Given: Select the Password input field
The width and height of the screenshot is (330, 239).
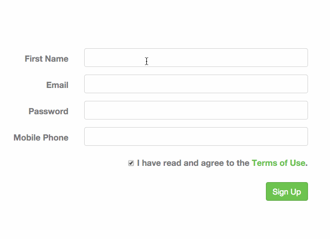Looking at the screenshot, I should [196, 110].
